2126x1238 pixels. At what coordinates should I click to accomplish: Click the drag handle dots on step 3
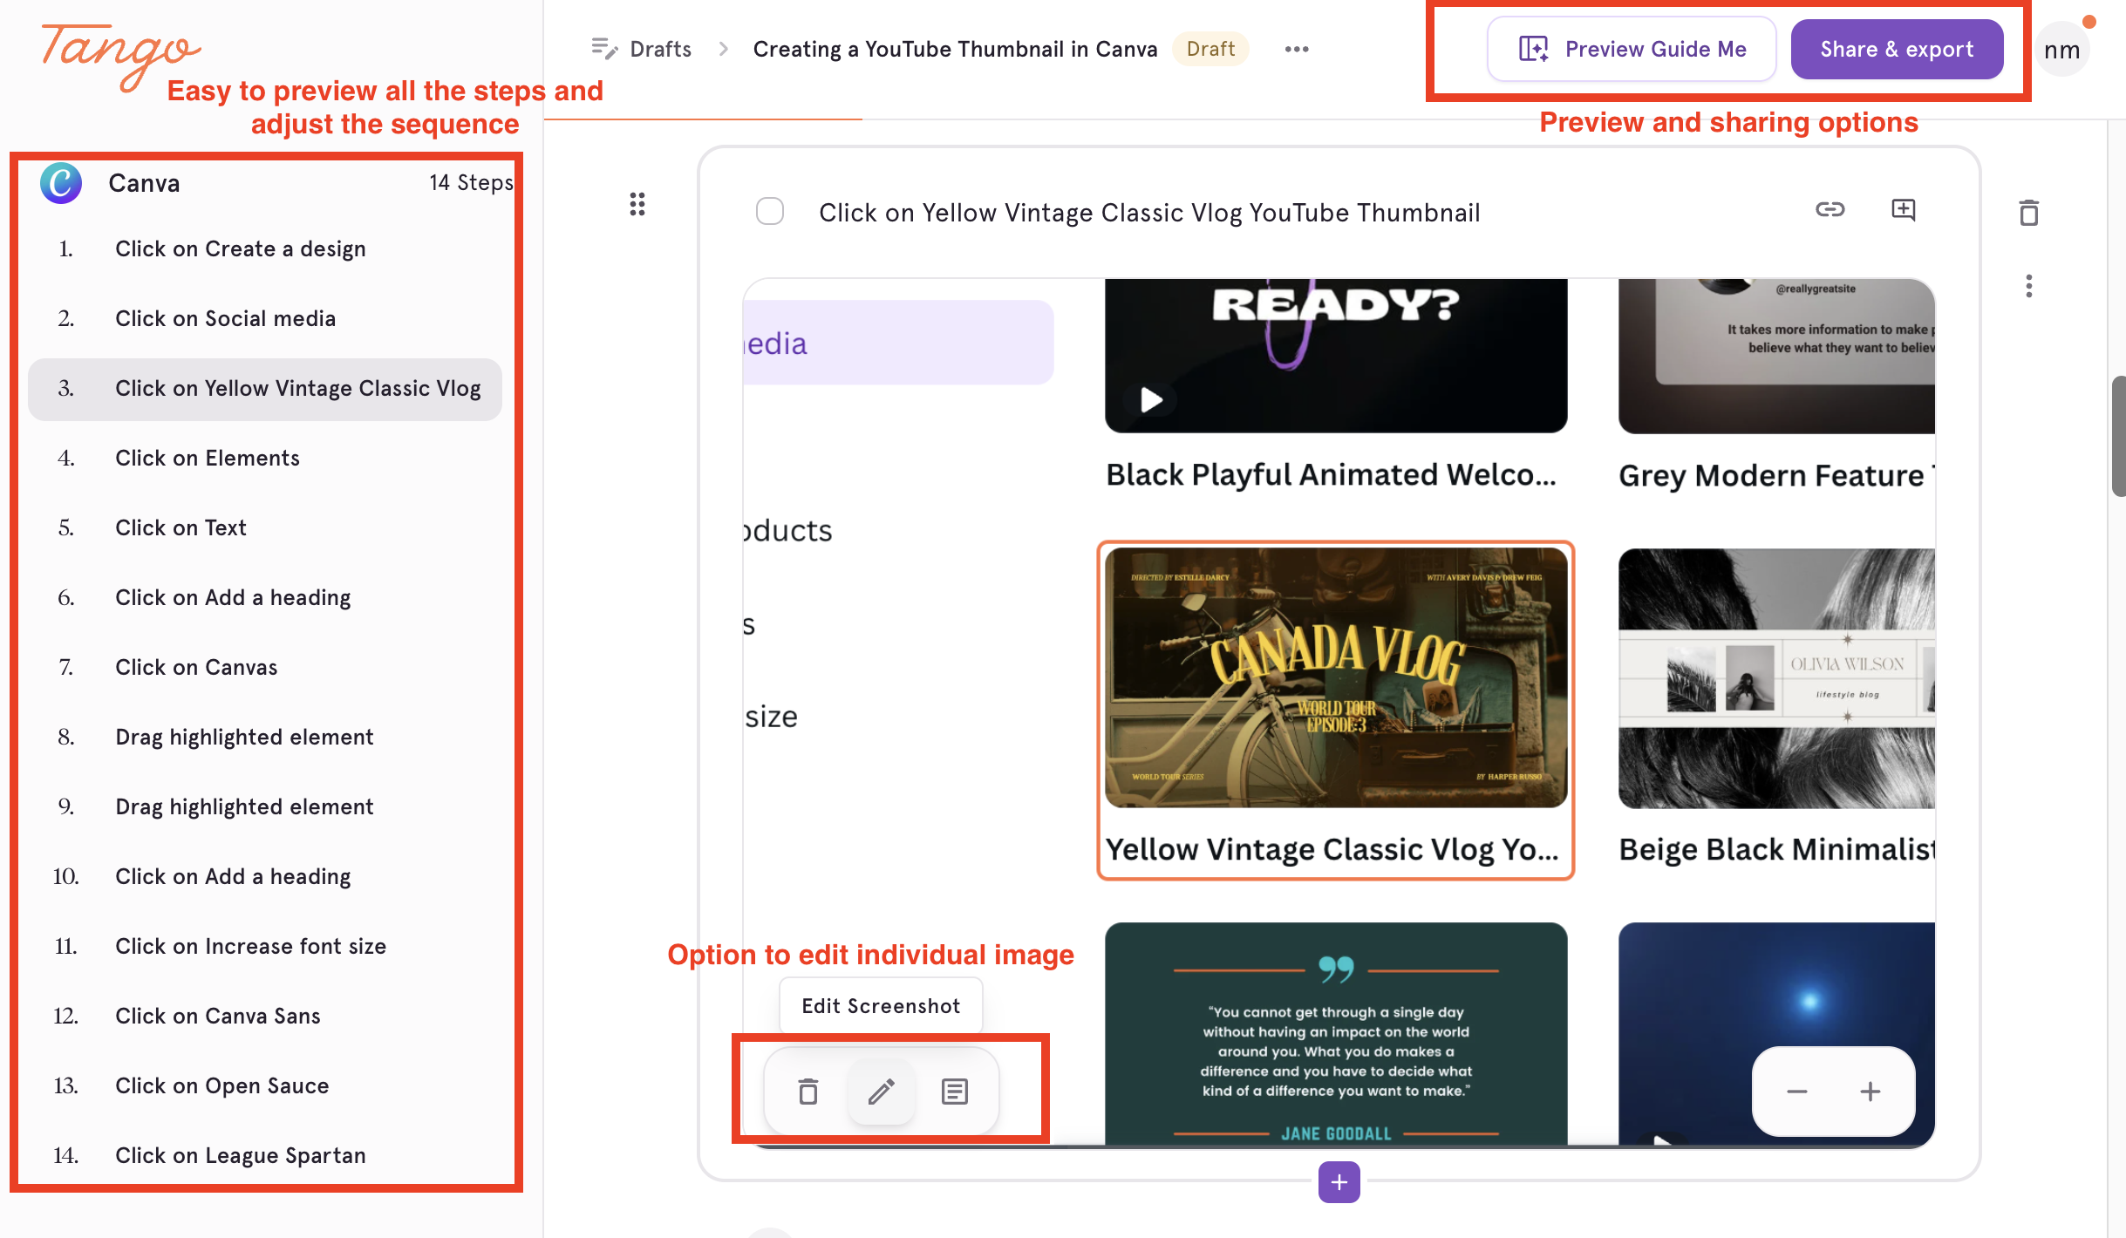pos(637,203)
